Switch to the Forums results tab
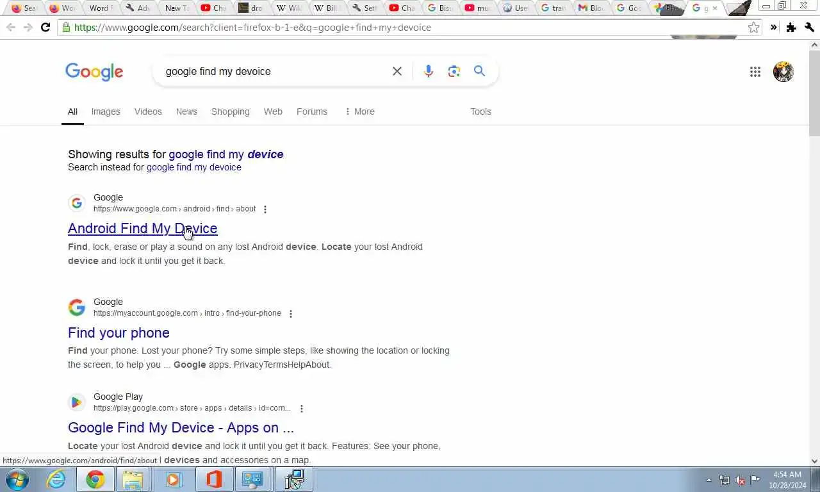Image resolution: width=820 pixels, height=492 pixels. (x=312, y=111)
